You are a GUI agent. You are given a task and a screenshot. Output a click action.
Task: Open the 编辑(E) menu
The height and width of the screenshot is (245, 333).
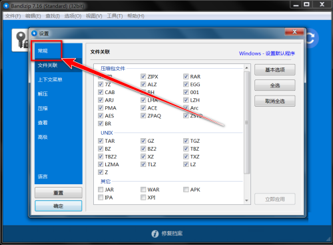(33, 16)
